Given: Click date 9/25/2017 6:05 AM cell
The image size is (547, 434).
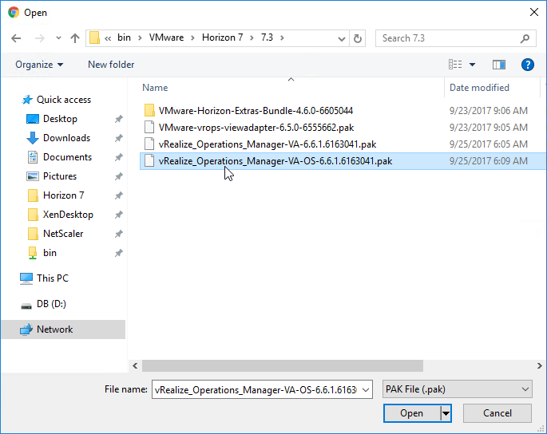Looking at the screenshot, I should (x=488, y=144).
